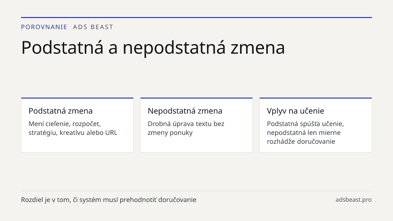Select the Podstatná zmena card title
The height and width of the screenshot is (221, 393).
click(x=61, y=111)
